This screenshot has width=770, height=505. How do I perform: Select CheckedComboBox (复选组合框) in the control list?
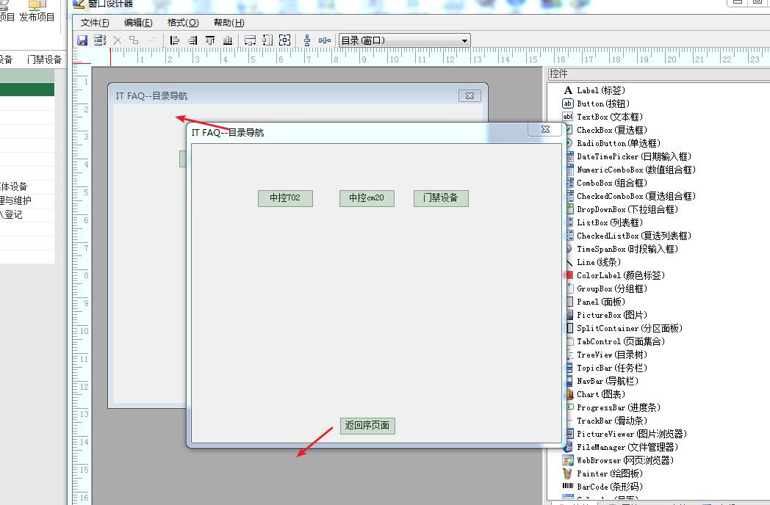636,196
